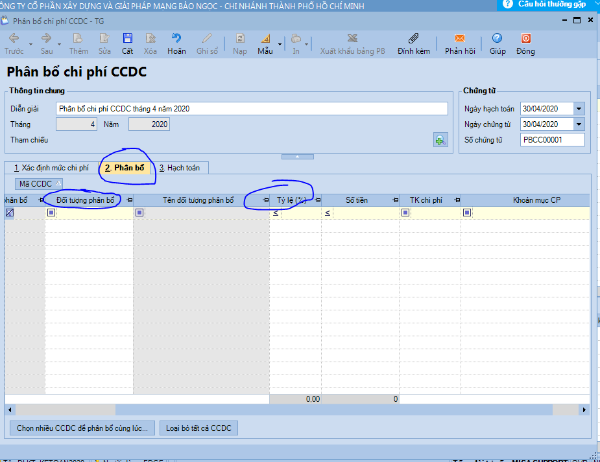Screen dimensions: 600x462
Task: Click the Đóng close-form icon
Action: (x=525, y=39)
